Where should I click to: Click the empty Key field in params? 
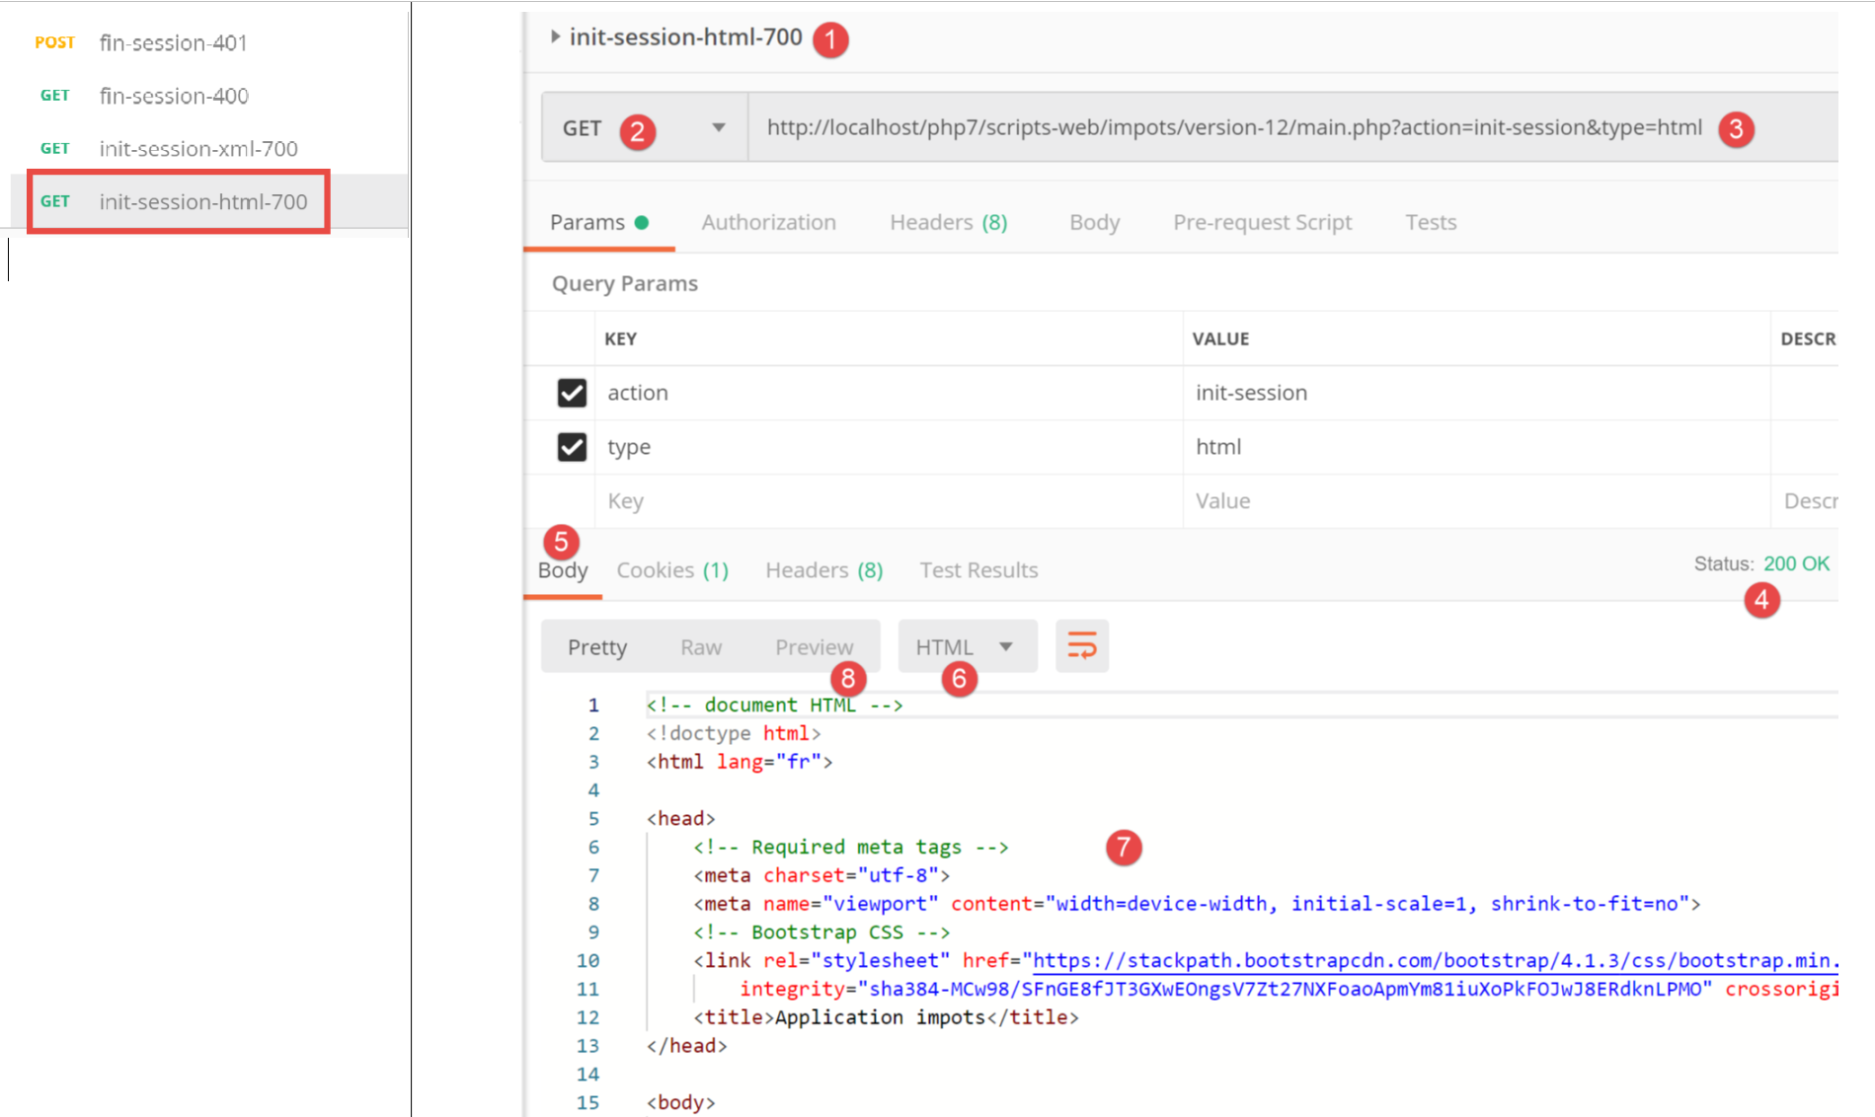[889, 501]
